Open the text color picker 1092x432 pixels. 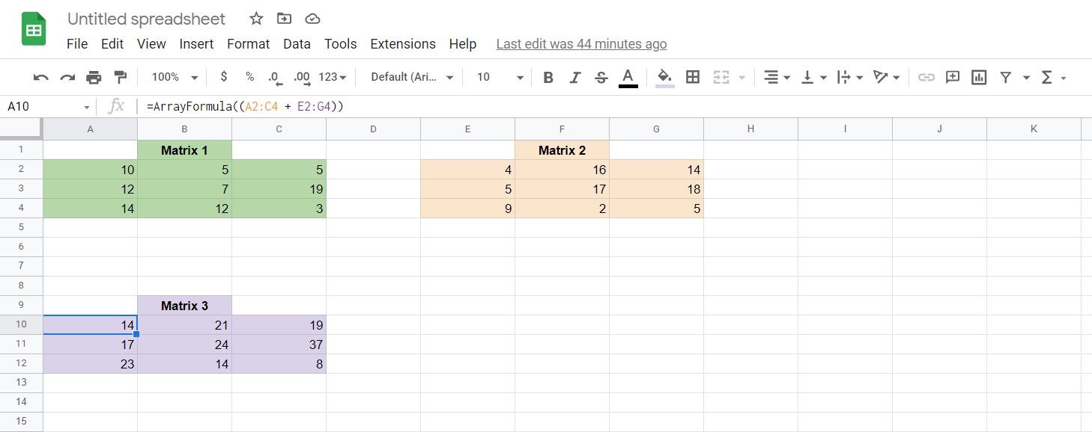click(x=628, y=77)
